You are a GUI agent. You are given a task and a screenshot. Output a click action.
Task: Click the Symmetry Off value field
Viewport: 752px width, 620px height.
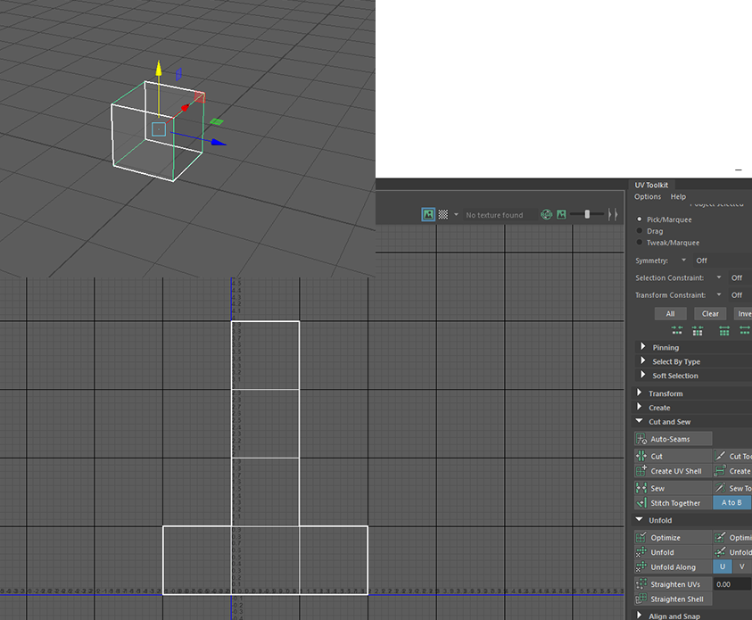pos(722,260)
